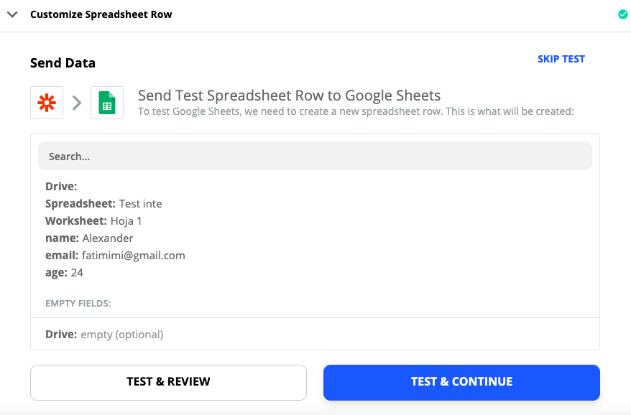Click the Send Data heading

(63, 63)
